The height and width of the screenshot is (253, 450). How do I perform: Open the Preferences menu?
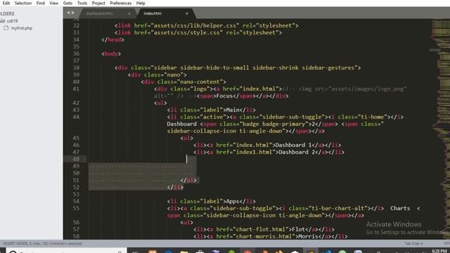tap(120, 3)
